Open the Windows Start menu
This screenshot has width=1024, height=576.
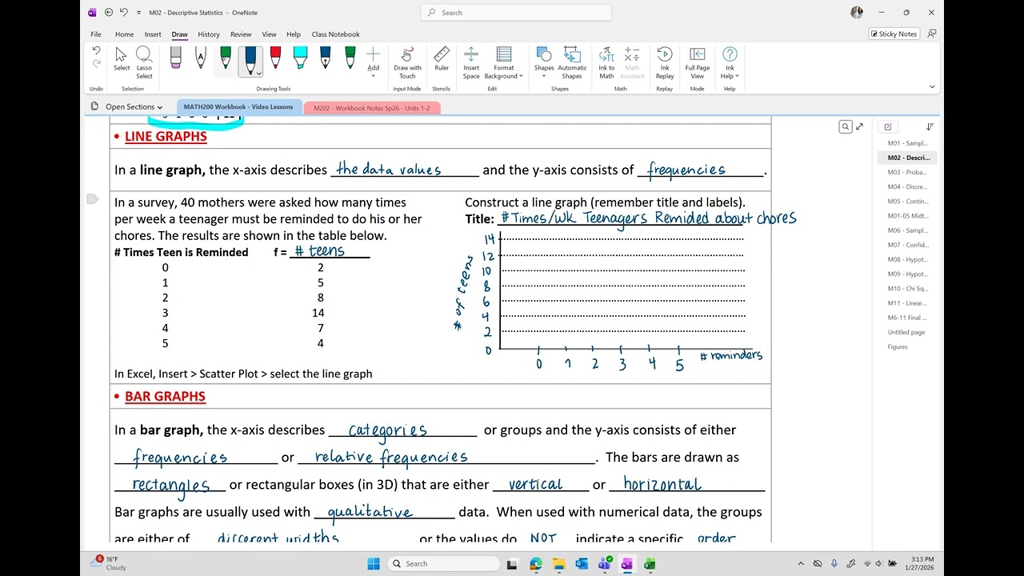click(x=374, y=563)
